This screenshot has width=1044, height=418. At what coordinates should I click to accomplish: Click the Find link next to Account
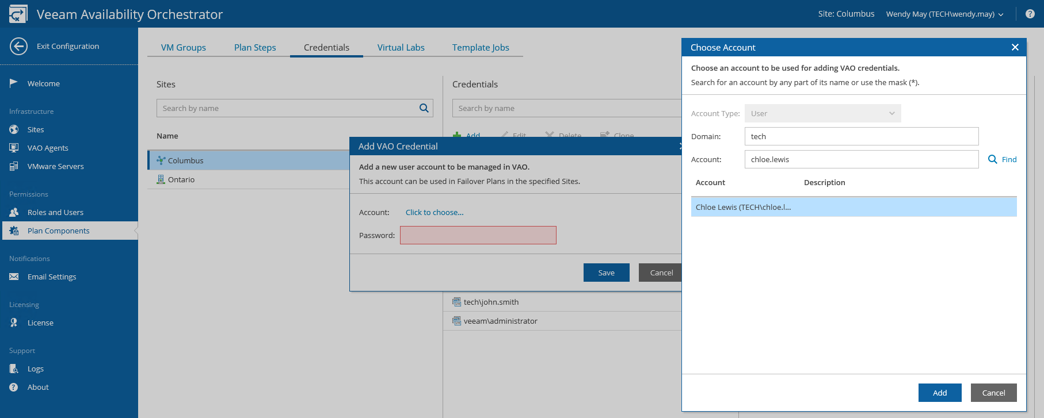click(x=1009, y=159)
